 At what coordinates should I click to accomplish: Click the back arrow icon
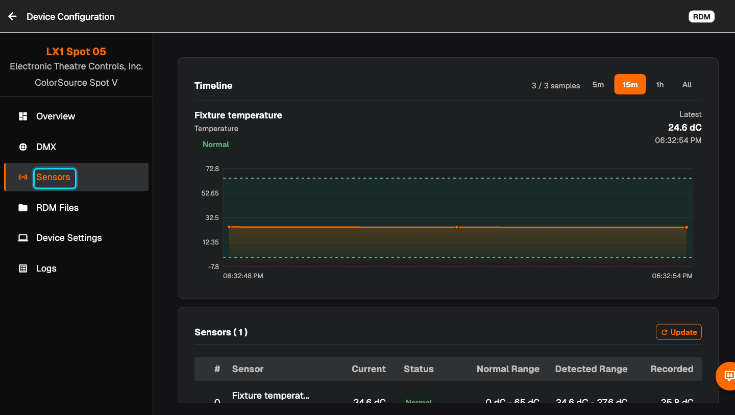pos(12,16)
